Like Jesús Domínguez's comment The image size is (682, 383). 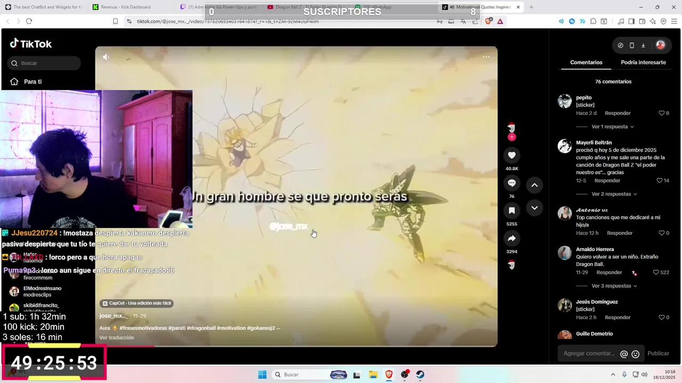click(x=662, y=318)
